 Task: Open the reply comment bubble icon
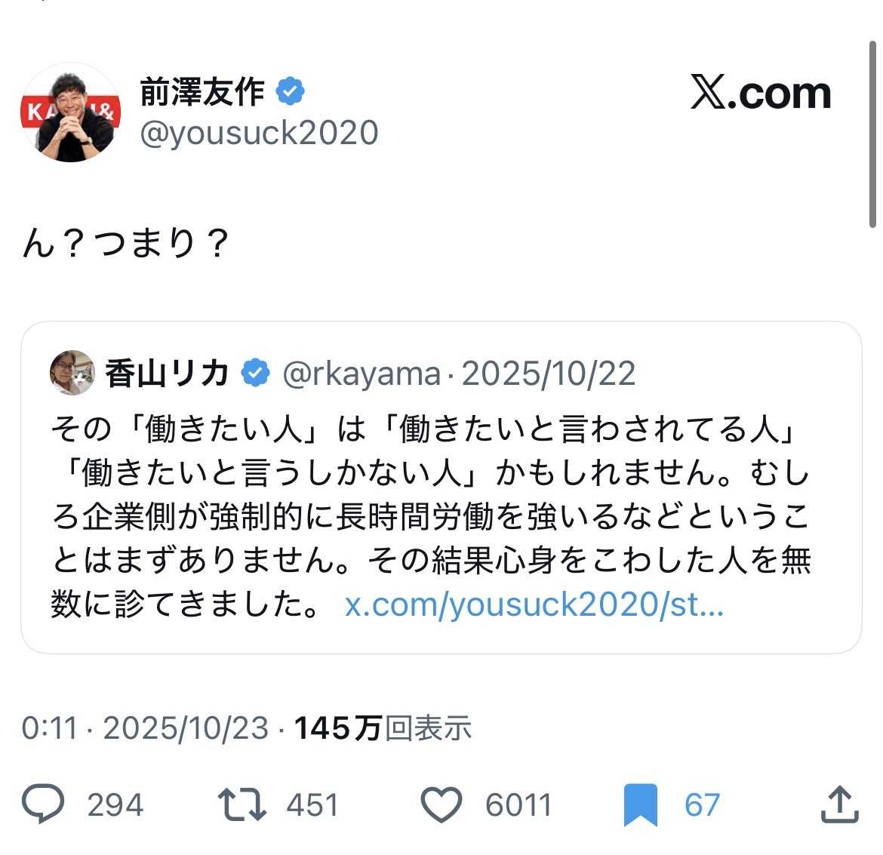(x=43, y=804)
